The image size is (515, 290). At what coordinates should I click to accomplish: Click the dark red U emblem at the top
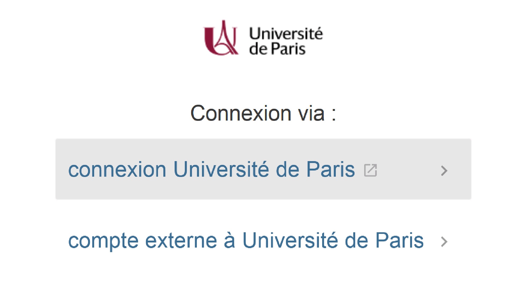[x=221, y=38]
